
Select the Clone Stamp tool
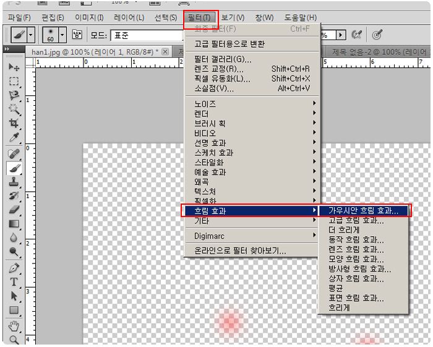coord(14,182)
